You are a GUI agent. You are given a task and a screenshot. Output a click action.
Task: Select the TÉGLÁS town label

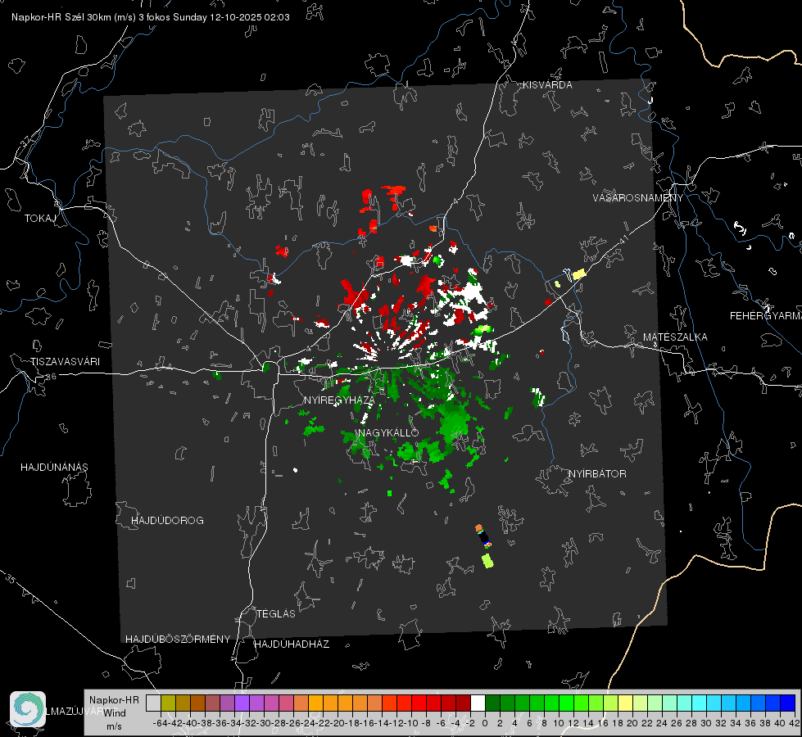click(276, 614)
